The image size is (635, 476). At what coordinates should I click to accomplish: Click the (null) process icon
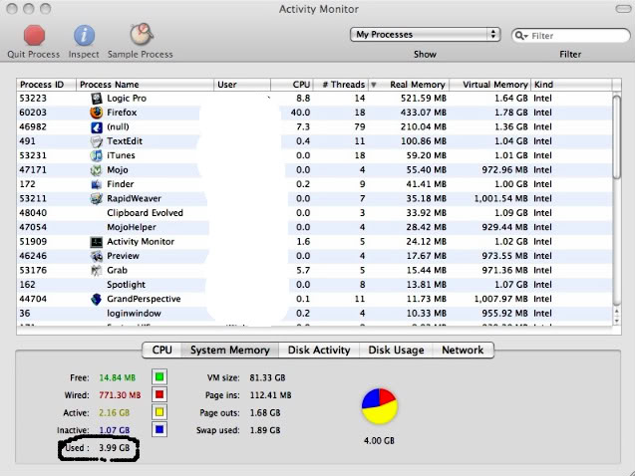coord(97,127)
